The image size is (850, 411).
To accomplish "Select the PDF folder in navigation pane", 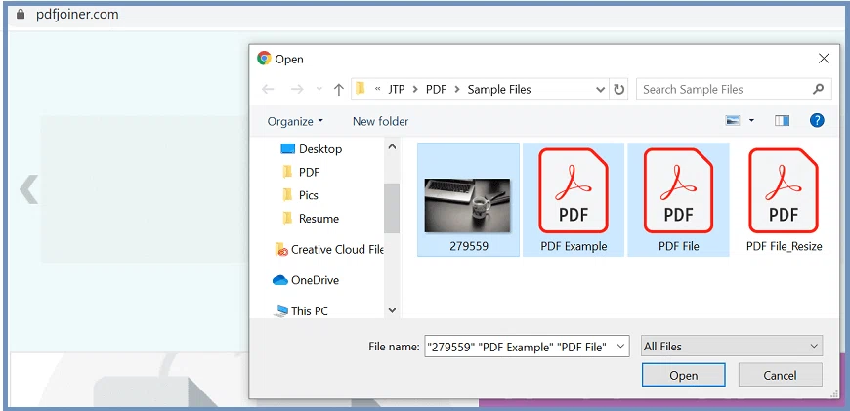I will click(x=301, y=172).
